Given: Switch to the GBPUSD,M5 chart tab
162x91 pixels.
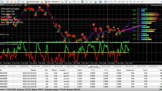Looking at the screenshot, I should 58,66.
